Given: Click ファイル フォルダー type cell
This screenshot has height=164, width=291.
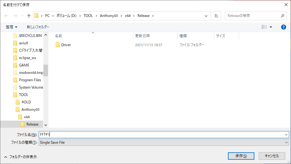Looking at the screenshot, I should click(x=192, y=45).
